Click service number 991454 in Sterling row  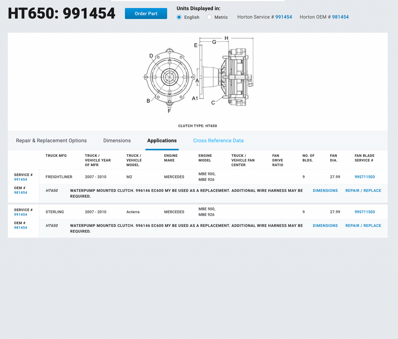pyautogui.click(x=21, y=215)
